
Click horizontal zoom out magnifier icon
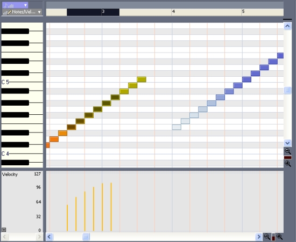267,237
